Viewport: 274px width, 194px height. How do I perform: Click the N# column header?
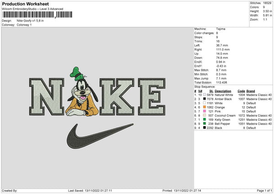coord(200,91)
